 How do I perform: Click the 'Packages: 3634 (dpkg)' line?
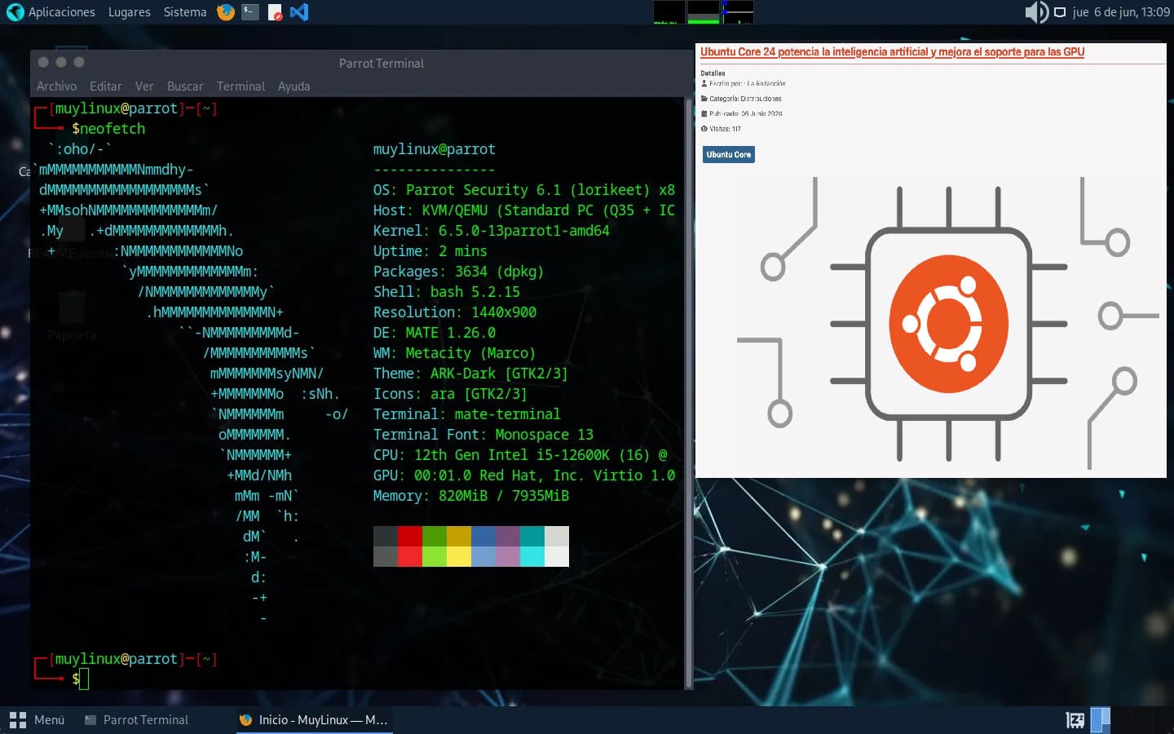(458, 272)
